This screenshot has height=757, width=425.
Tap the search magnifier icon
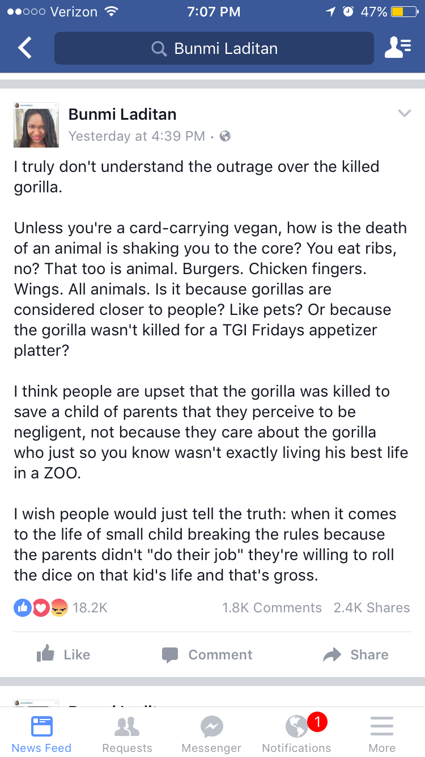tap(159, 49)
